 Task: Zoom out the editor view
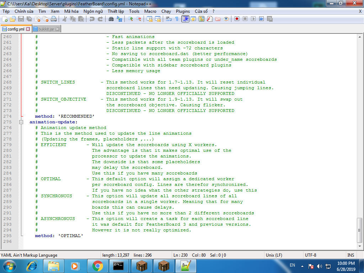click(139, 19)
